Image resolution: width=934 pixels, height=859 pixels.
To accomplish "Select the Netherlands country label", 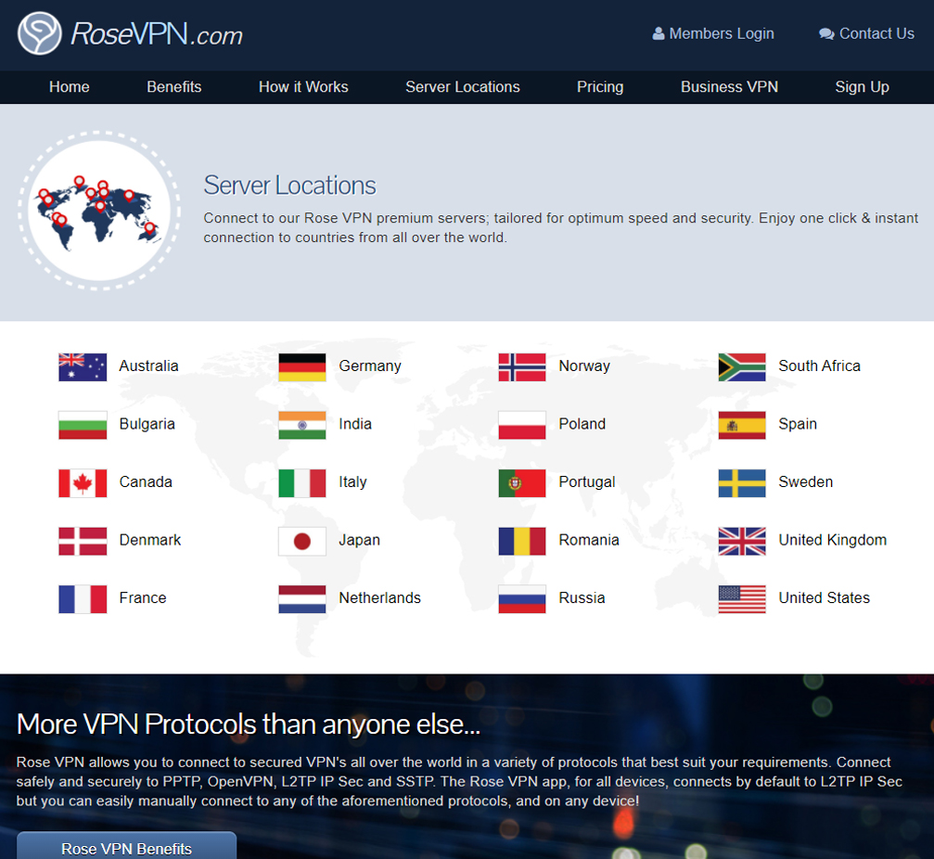I will pyautogui.click(x=379, y=597).
